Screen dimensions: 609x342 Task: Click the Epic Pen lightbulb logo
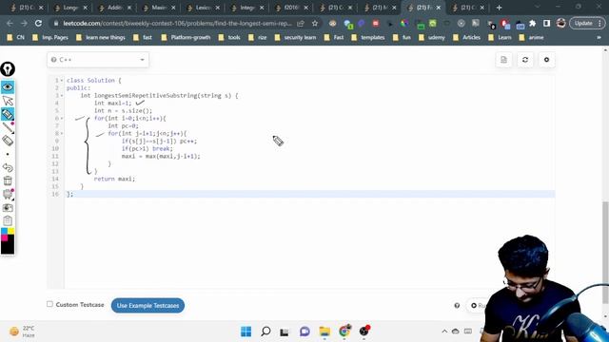point(8,69)
